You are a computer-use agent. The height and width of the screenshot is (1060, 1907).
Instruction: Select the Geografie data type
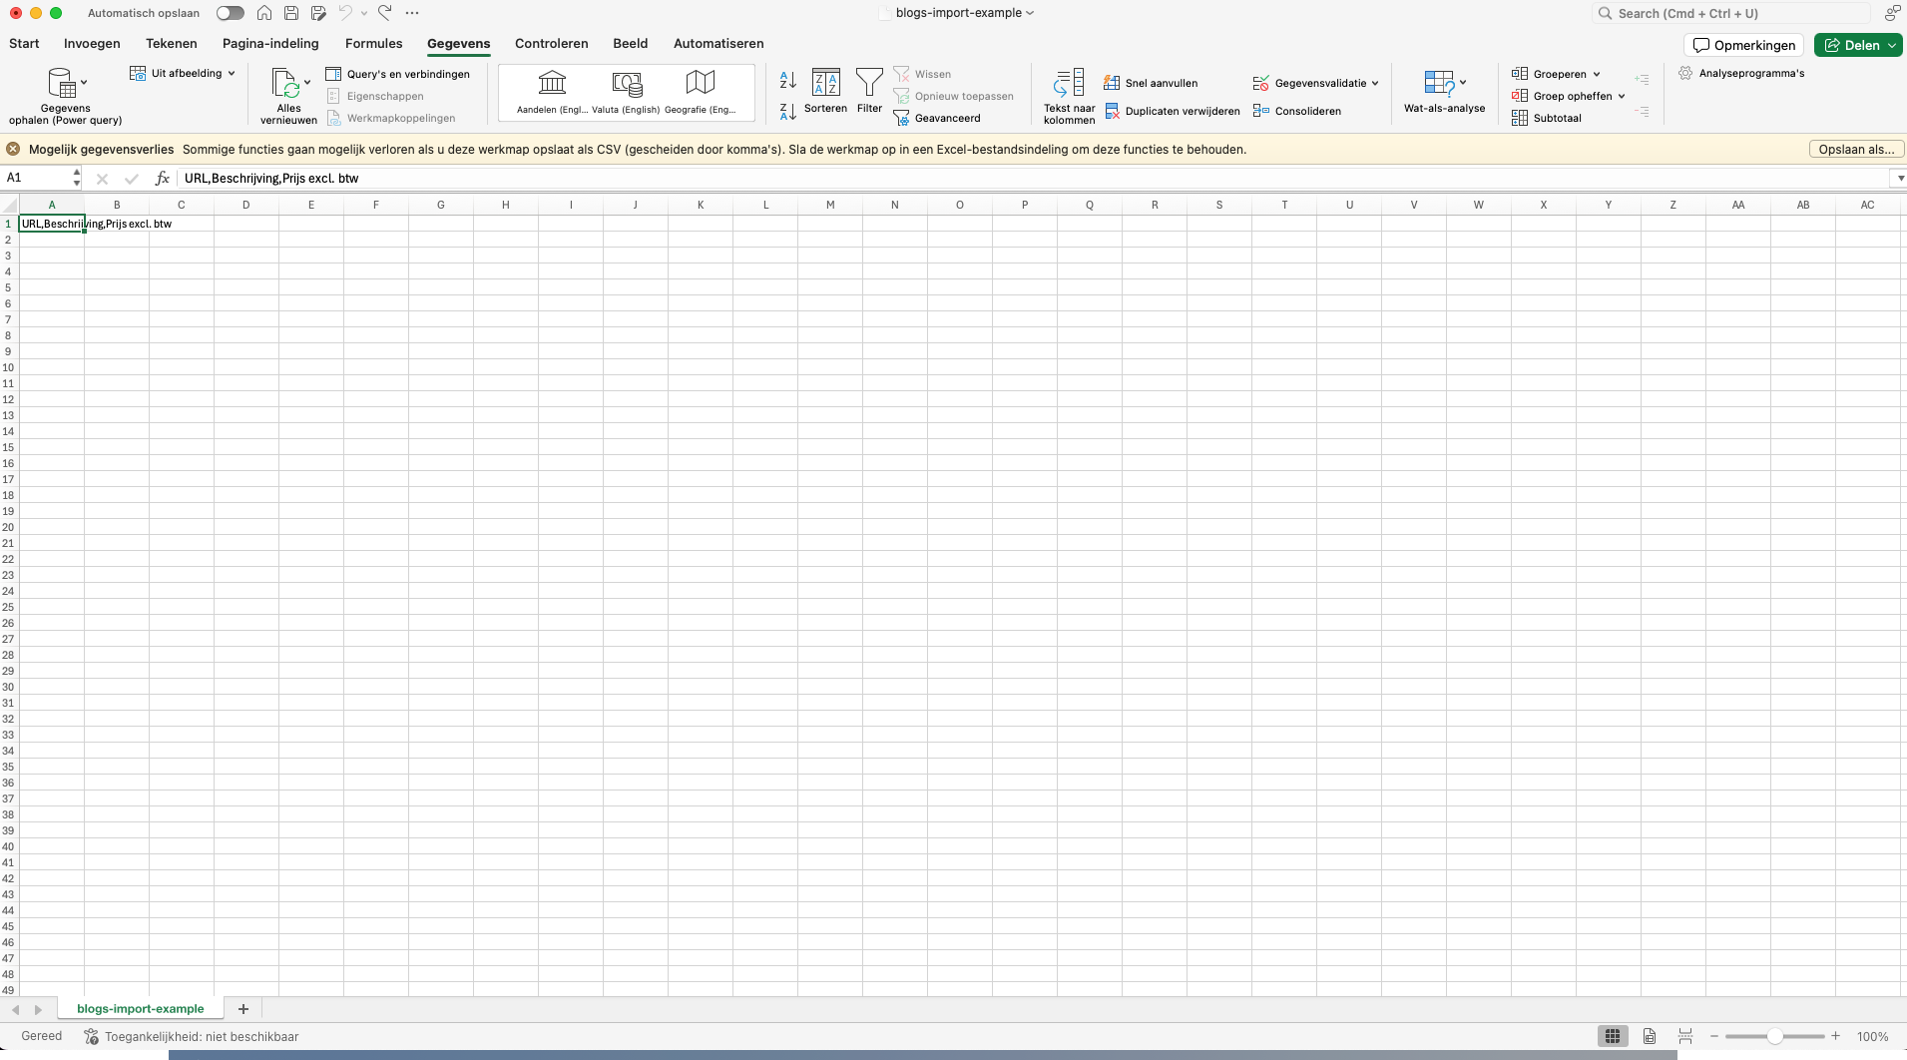pos(700,92)
